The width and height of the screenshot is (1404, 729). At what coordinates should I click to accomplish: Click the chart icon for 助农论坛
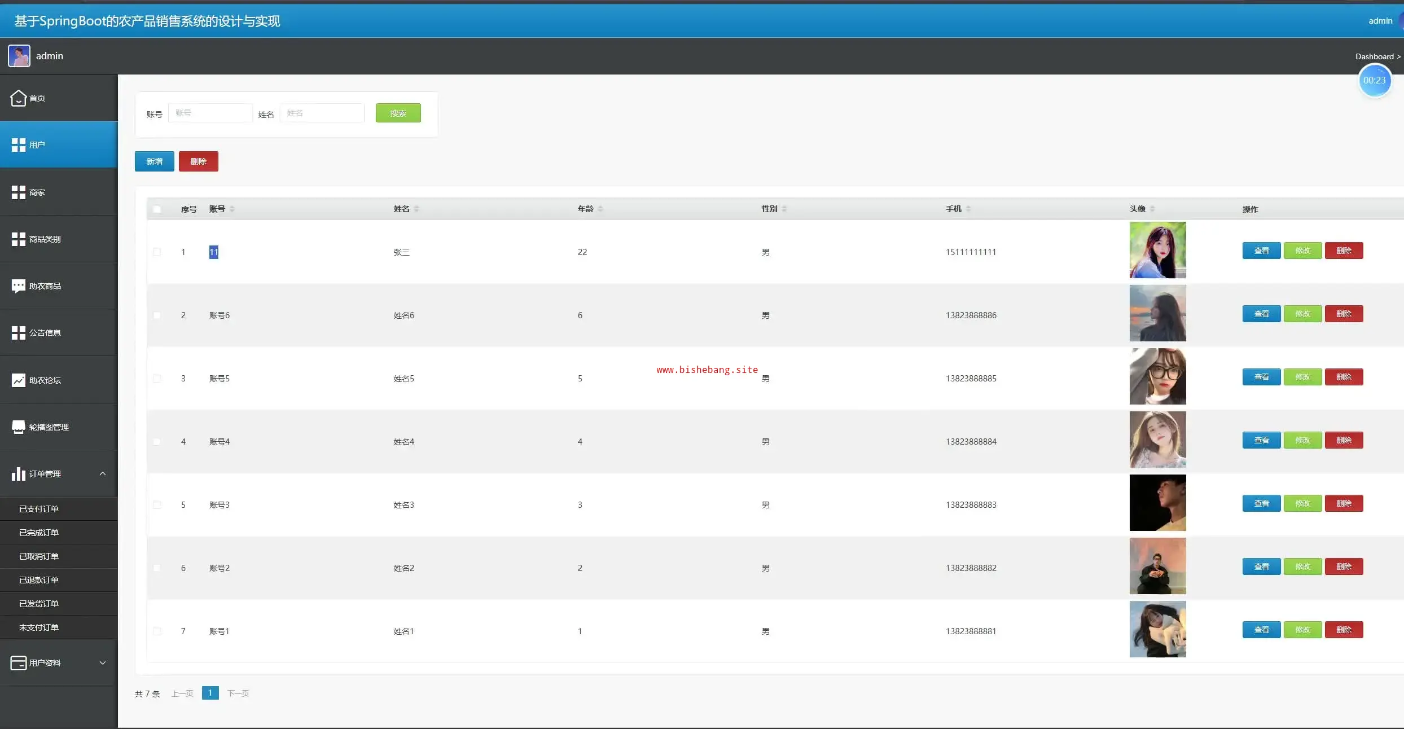[x=18, y=380]
